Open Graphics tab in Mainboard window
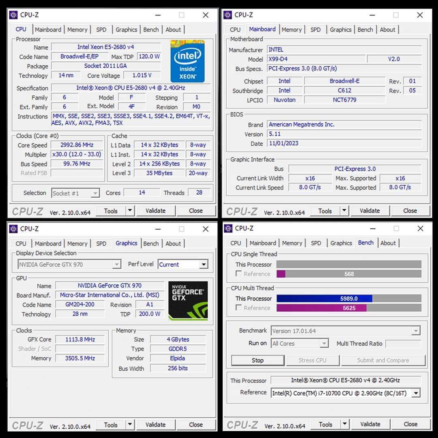Image resolution: width=438 pixels, height=438 pixels. 341,30
